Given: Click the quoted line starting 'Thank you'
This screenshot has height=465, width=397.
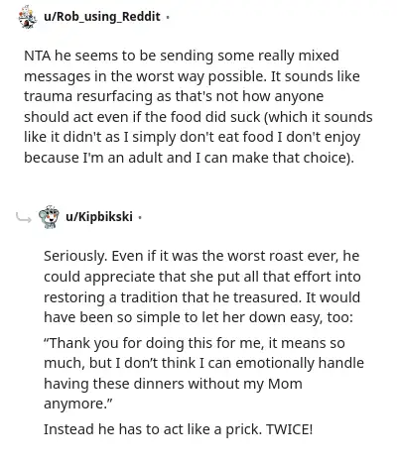Looking at the screenshot, I should [x=195, y=343].
